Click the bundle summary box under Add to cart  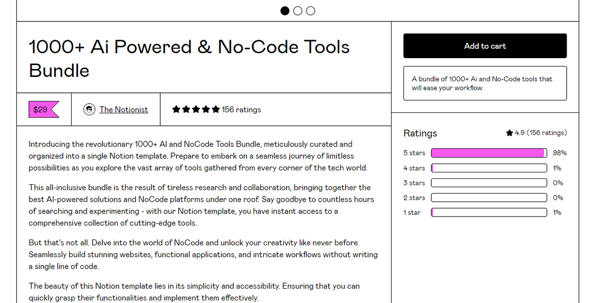pos(485,83)
